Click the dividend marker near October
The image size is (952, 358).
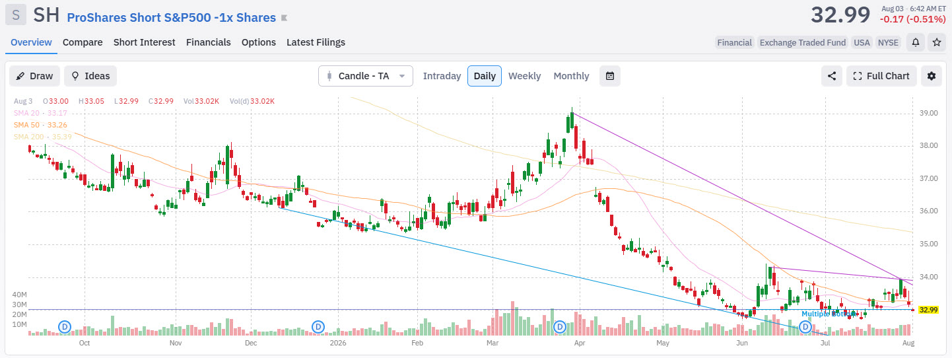click(x=65, y=326)
